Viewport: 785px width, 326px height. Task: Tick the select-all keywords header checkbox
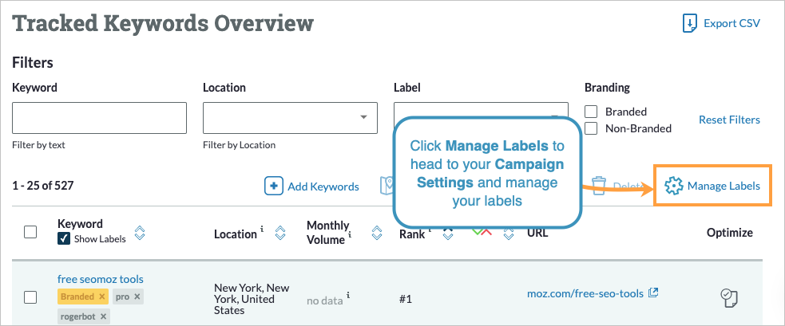(30, 232)
